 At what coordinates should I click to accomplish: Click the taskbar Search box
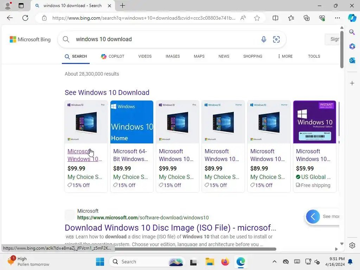click(147, 262)
